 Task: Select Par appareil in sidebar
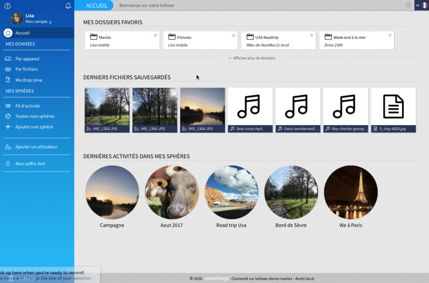tap(27, 59)
